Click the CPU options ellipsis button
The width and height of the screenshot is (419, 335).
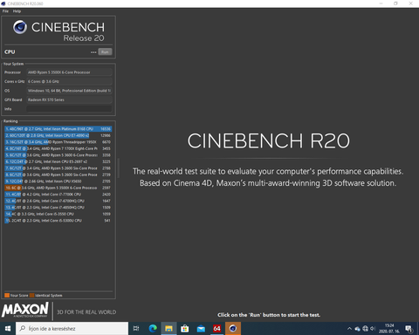(93, 52)
